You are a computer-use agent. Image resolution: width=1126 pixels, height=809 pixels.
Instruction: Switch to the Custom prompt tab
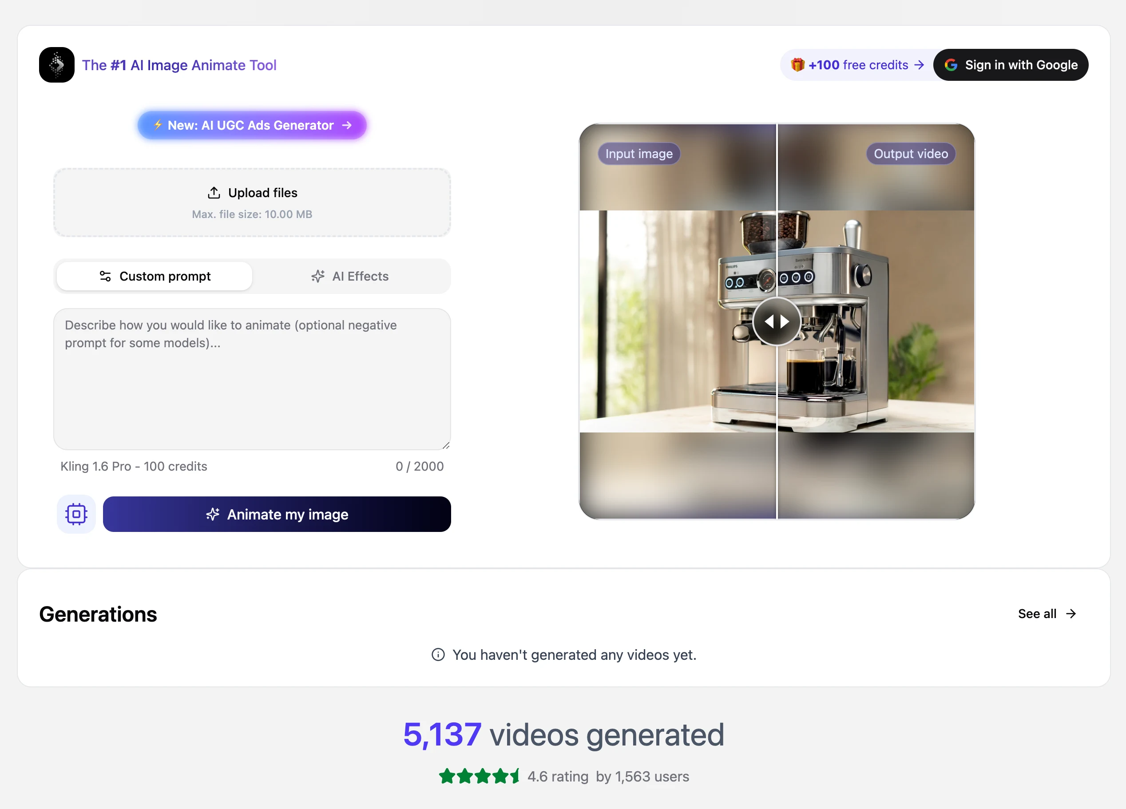155,276
